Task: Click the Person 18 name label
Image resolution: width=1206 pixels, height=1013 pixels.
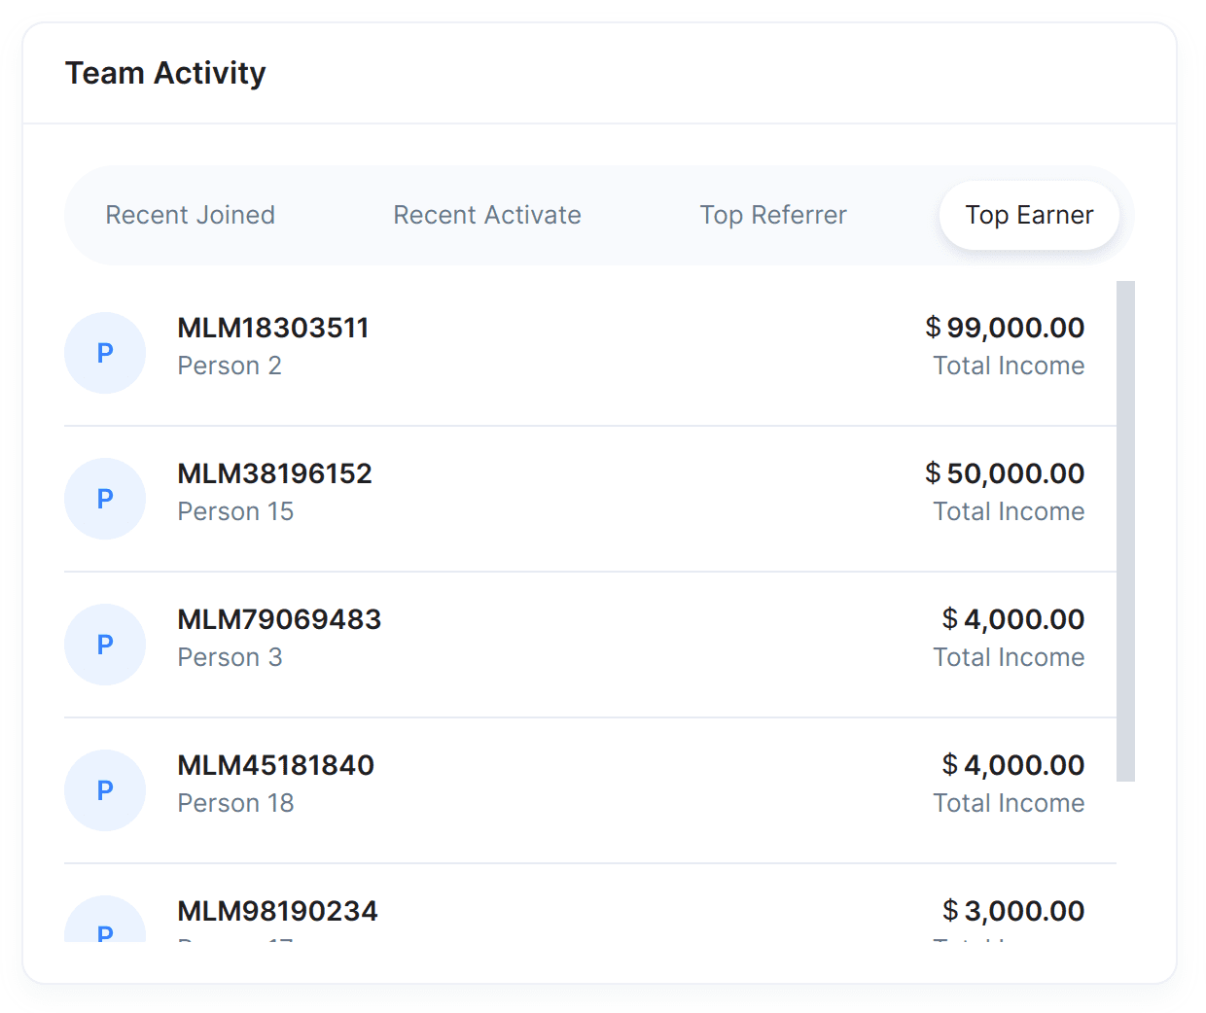Action: [x=236, y=803]
